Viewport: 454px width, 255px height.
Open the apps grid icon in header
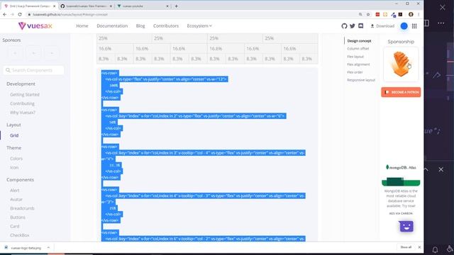pyautogui.click(x=414, y=26)
